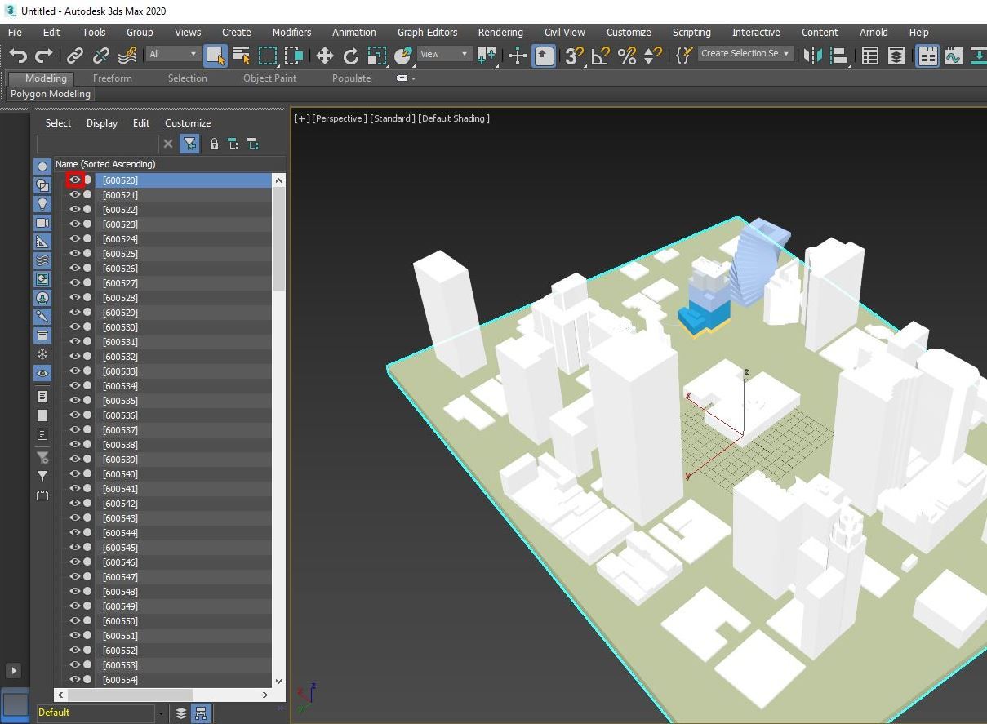Viewport: 987px width, 724px height.
Task: Open the Default Shading viewport menu
Action: point(453,118)
